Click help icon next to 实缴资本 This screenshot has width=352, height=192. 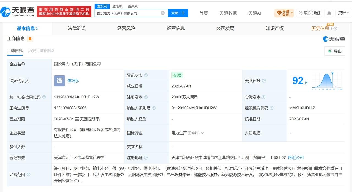(263, 97)
